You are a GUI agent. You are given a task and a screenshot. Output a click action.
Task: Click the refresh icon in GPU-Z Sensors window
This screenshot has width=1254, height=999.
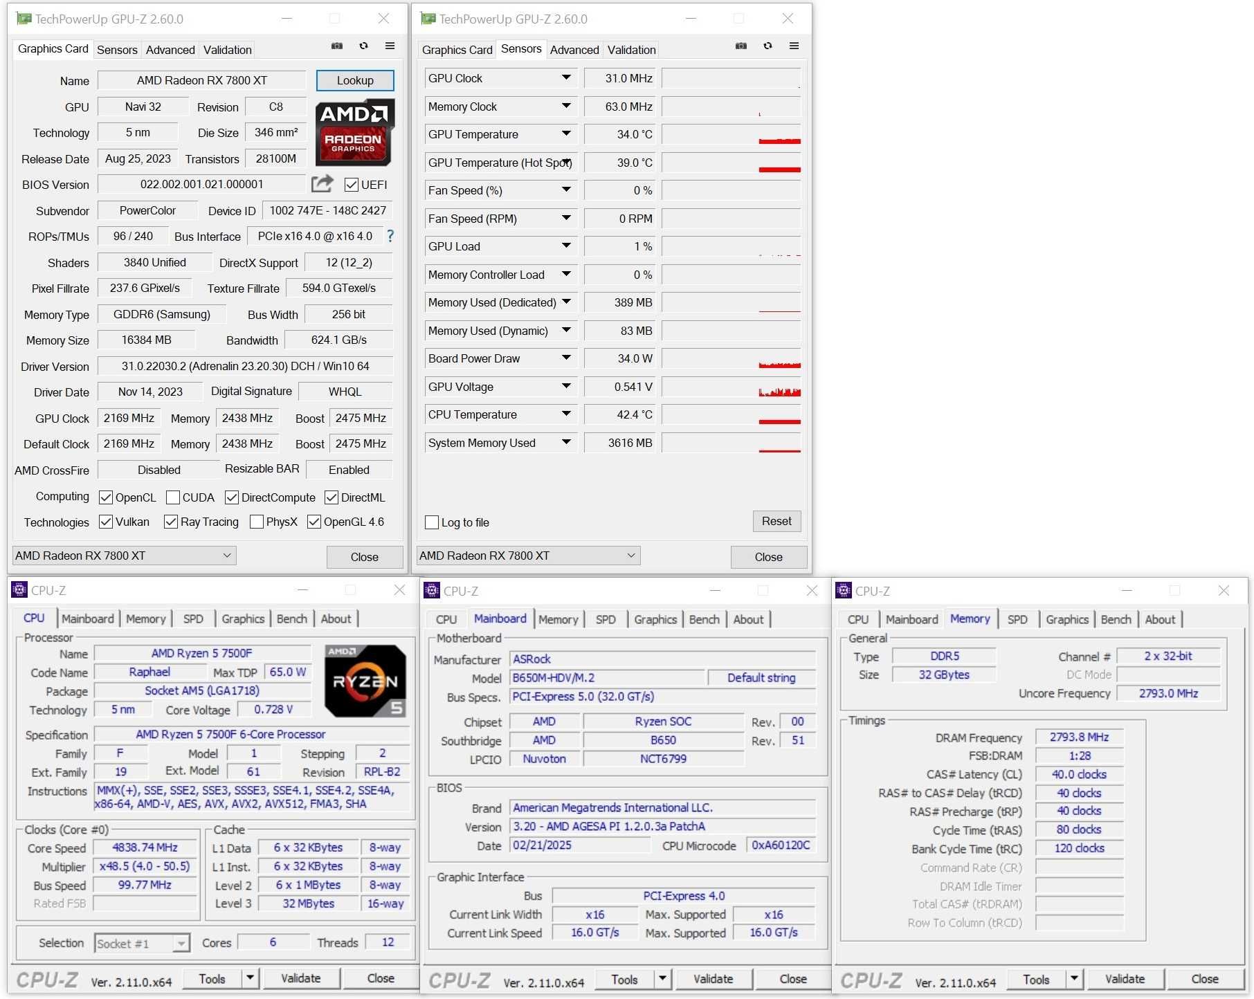(767, 46)
